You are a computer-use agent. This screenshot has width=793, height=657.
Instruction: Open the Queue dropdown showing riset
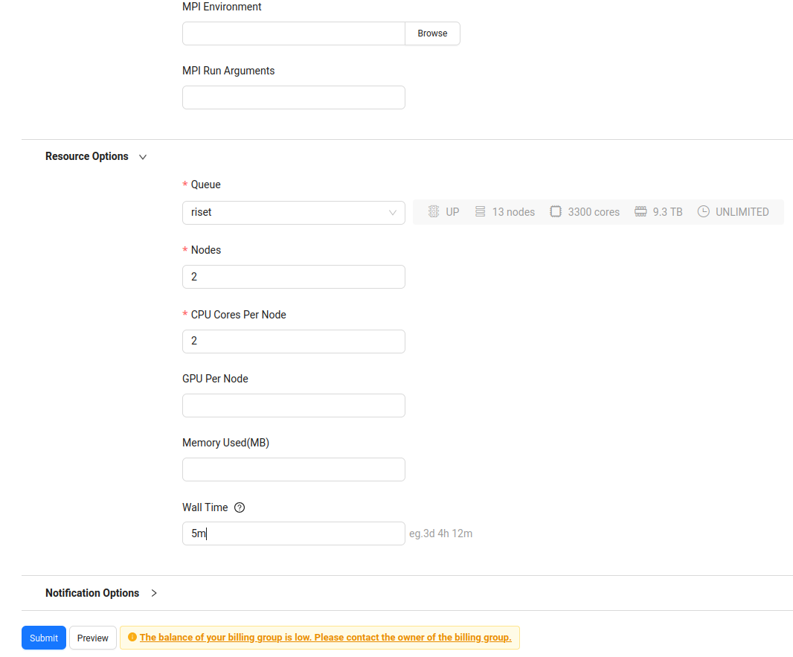[x=293, y=213]
